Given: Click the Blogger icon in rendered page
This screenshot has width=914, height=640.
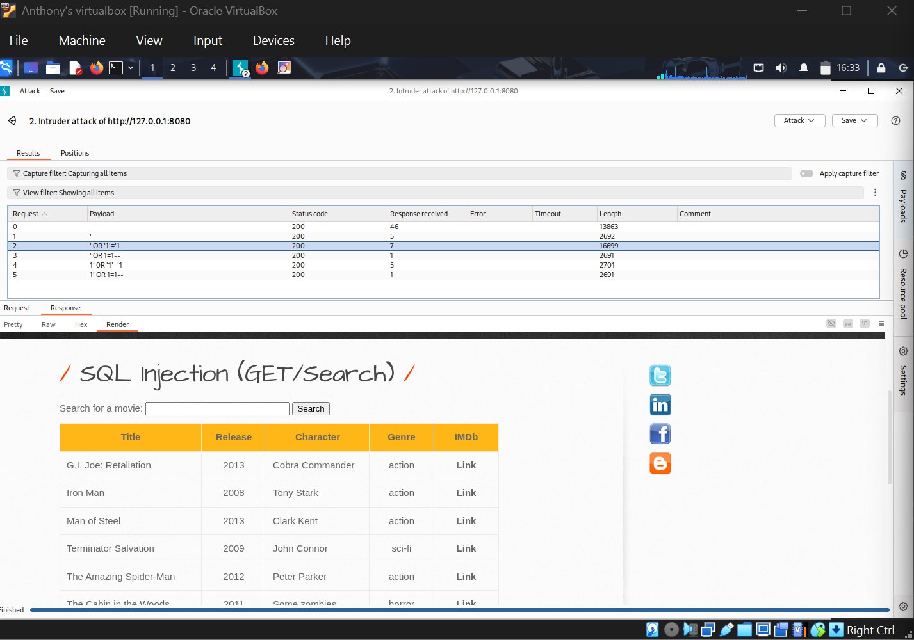Looking at the screenshot, I should (660, 463).
